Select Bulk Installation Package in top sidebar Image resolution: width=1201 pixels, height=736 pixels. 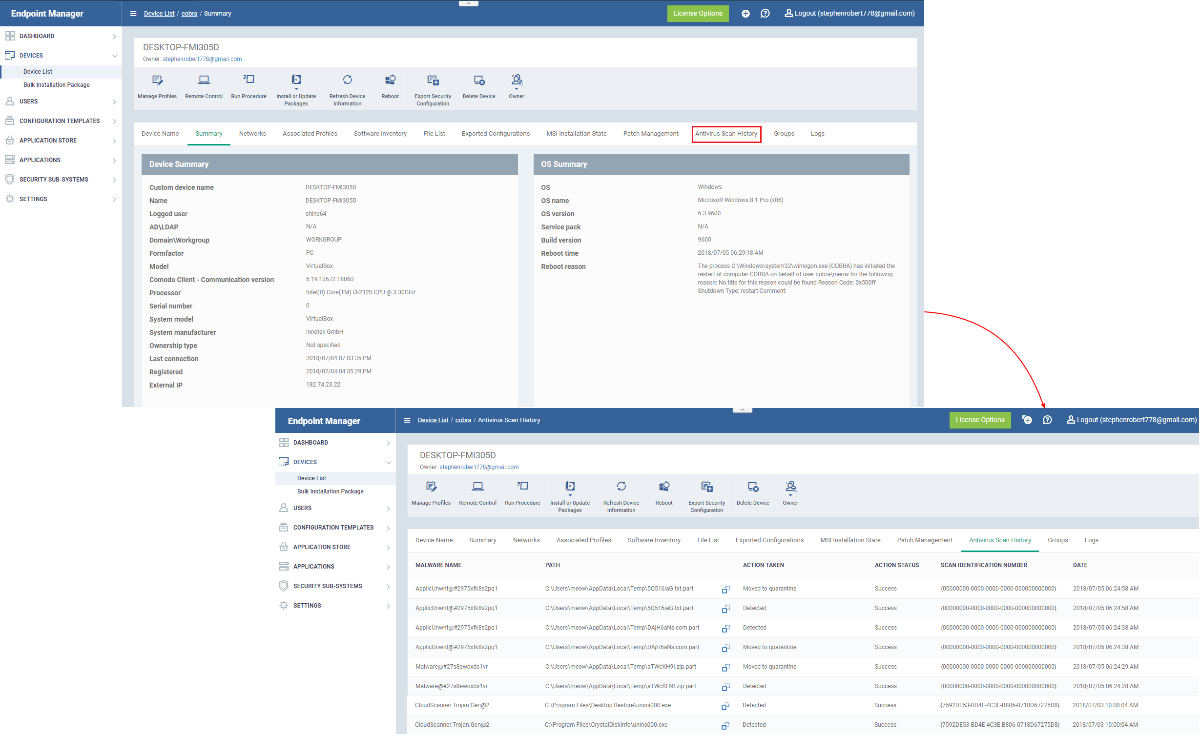(x=57, y=85)
